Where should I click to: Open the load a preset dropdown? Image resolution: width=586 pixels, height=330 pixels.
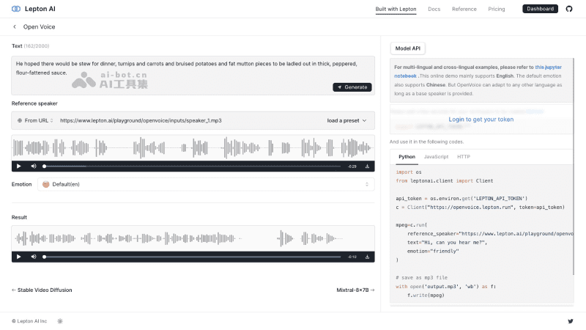pyautogui.click(x=346, y=120)
